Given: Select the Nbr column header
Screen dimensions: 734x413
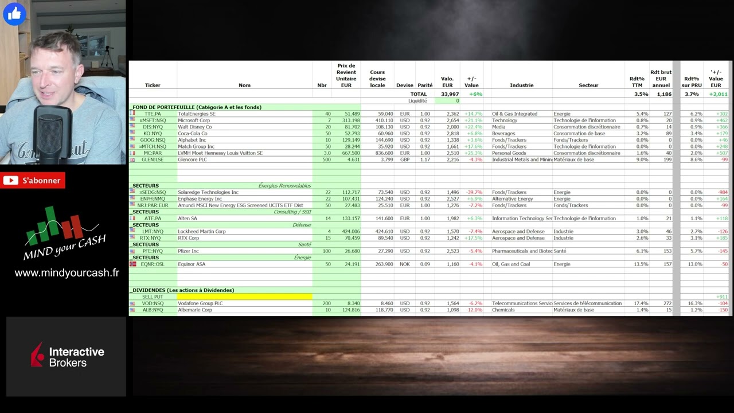Looking at the screenshot, I should (322, 85).
